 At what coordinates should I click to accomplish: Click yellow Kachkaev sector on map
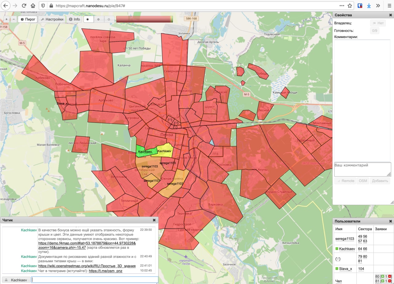(164, 150)
